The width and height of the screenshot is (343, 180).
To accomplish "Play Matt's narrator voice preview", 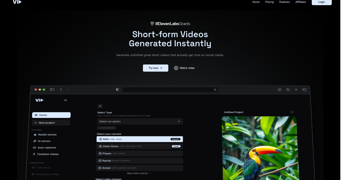I will (100, 139).
